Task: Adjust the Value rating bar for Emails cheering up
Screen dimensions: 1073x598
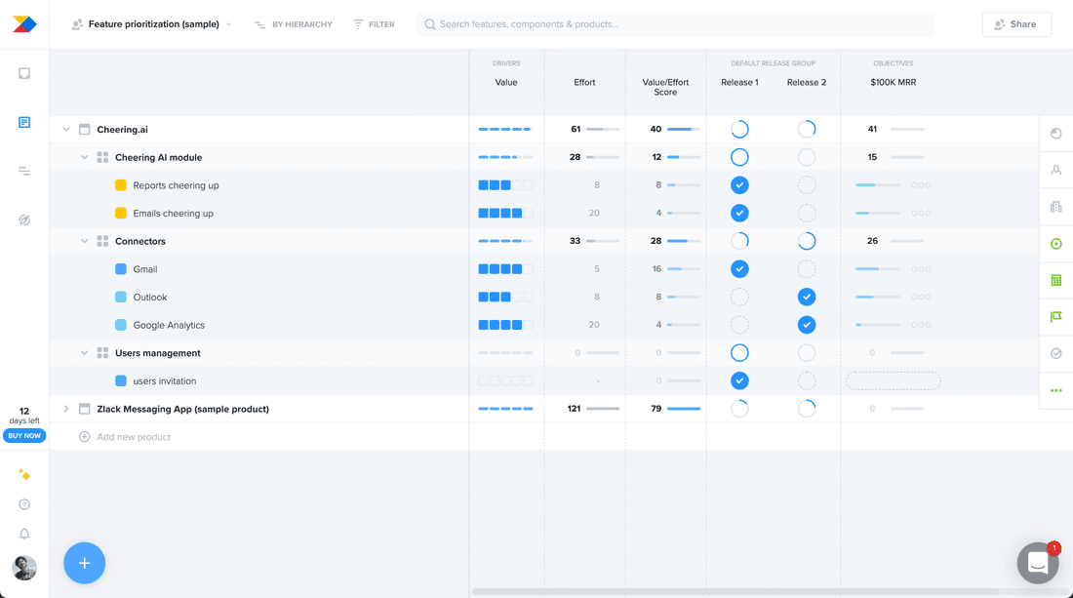Action: [506, 213]
